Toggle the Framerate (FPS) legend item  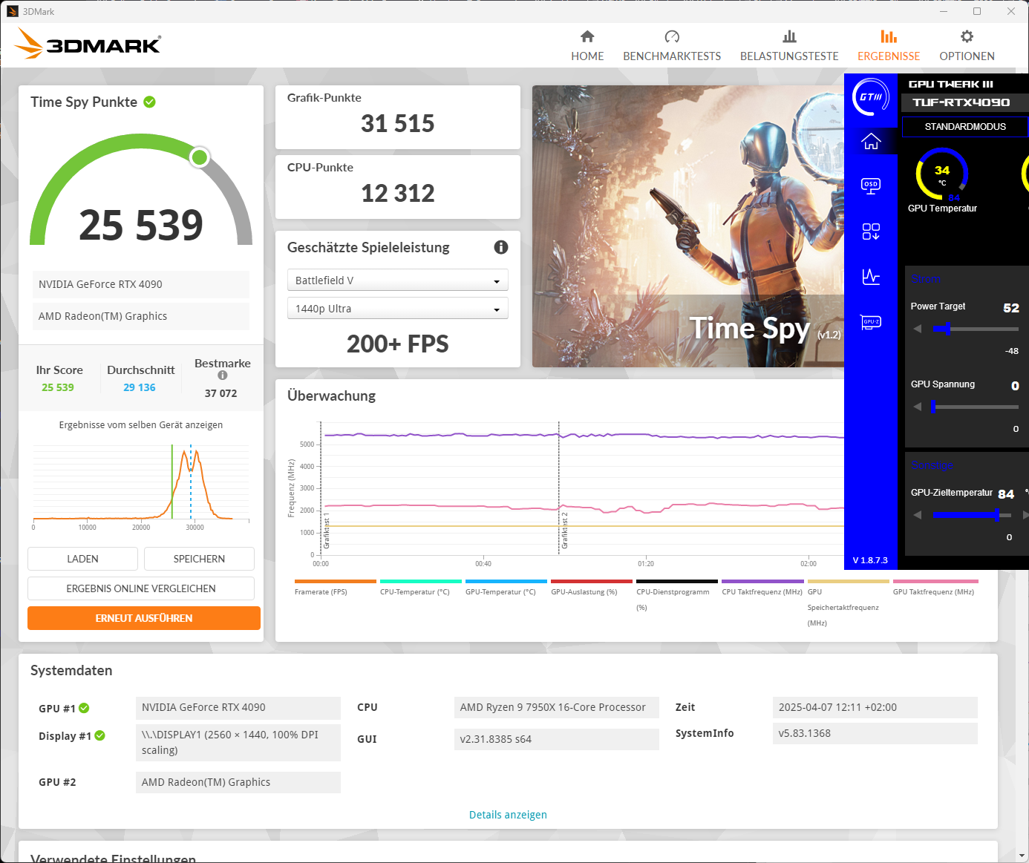pyautogui.click(x=335, y=588)
